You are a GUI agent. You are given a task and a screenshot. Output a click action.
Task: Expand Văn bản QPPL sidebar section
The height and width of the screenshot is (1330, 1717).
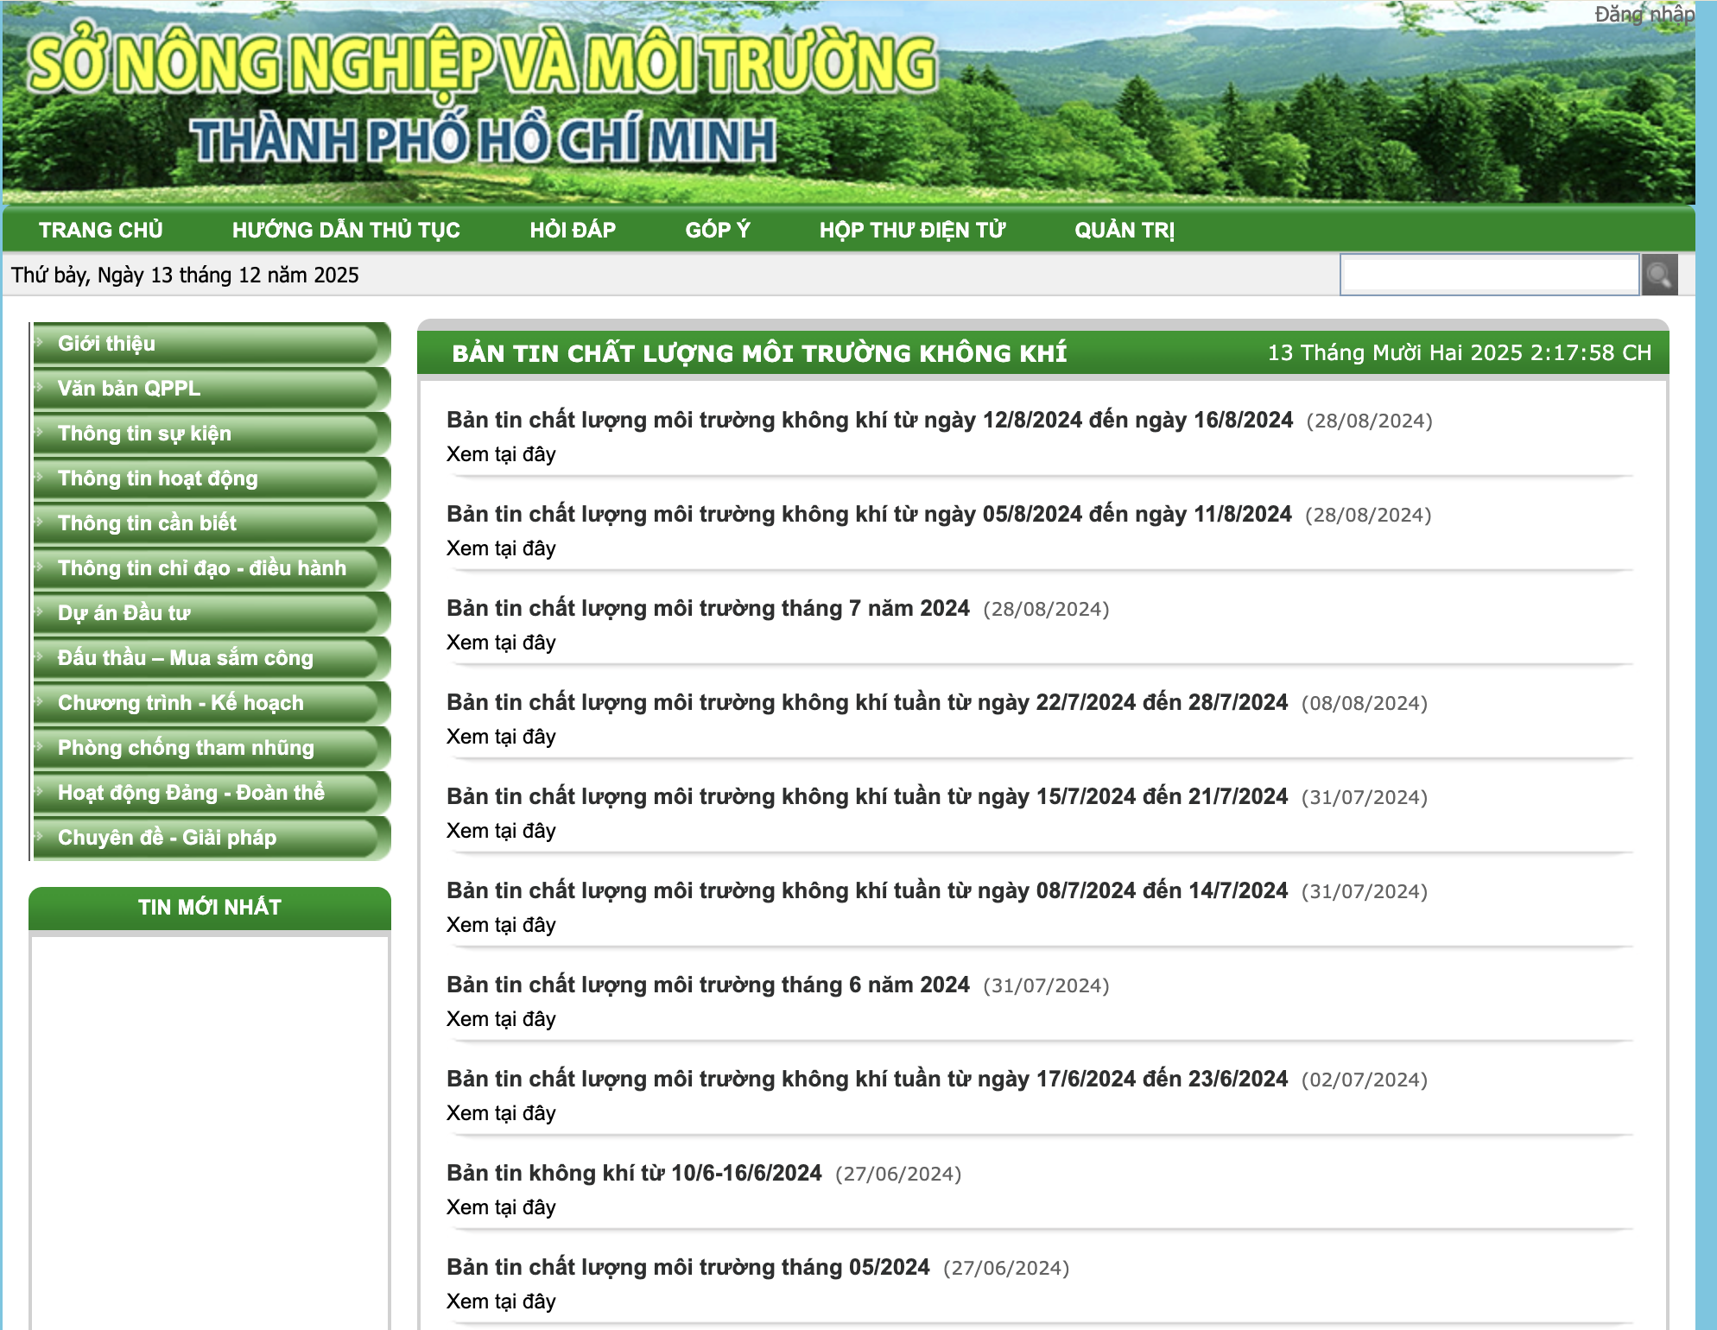tap(129, 389)
